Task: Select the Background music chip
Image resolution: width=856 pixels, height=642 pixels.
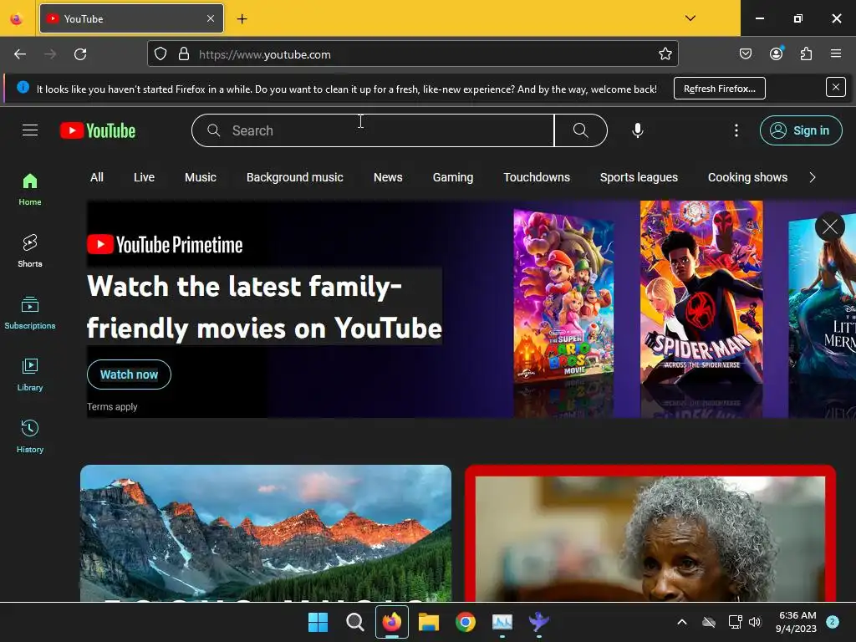Action: 295,177
